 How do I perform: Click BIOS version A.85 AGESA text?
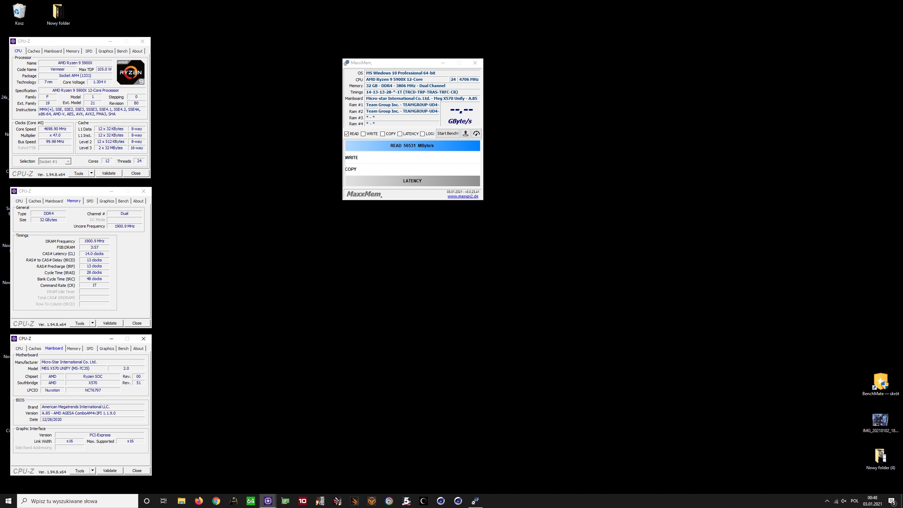pyautogui.click(x=93, y=413)
